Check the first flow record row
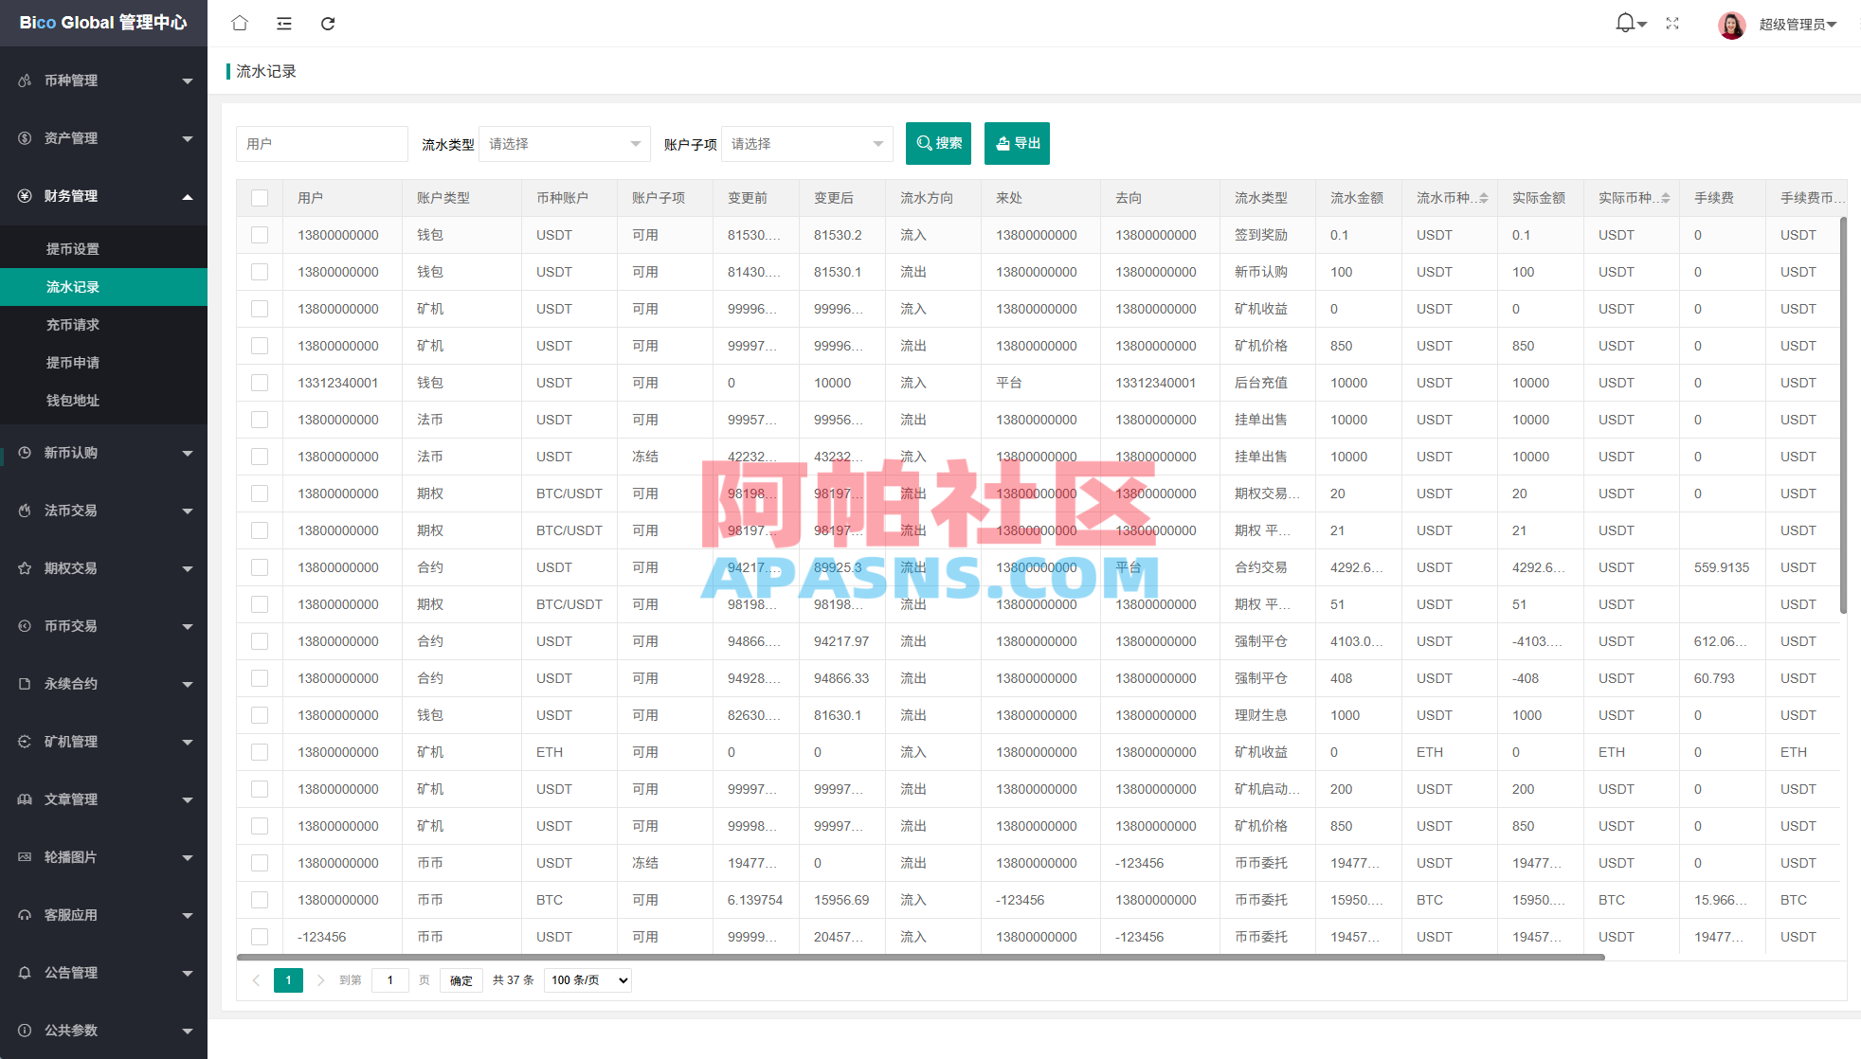Image resolution: width=1861 pixels, height=1059 pixels. [260, 234]
